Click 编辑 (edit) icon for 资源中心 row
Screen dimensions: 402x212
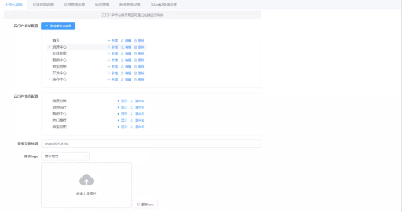tap(122, 47)
